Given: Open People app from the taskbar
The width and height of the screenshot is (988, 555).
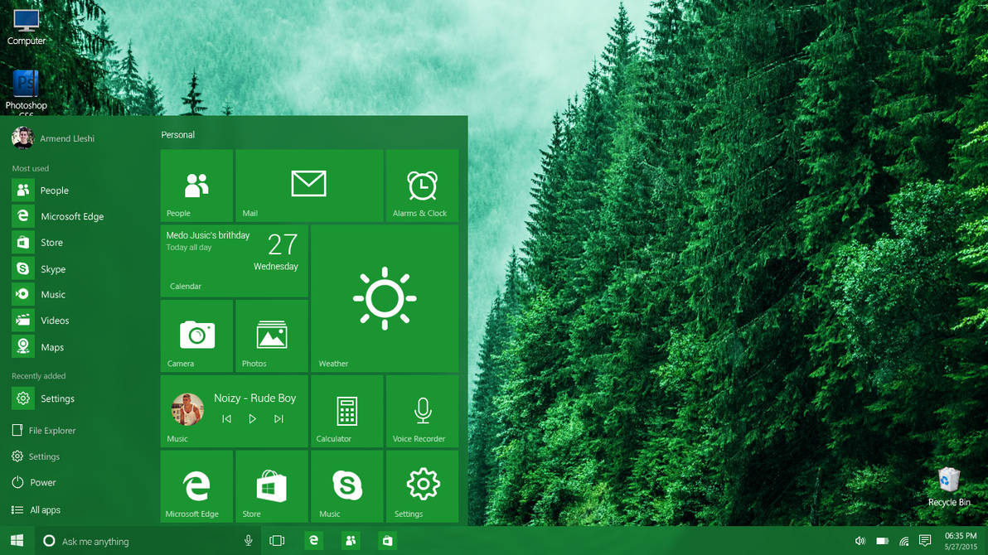Looking at the screenshot, I should pos(351,541).
